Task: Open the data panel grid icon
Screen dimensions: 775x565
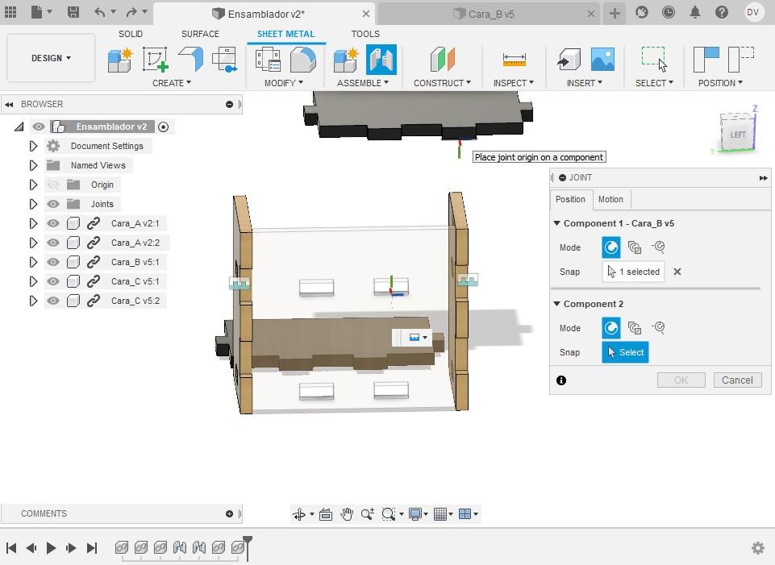Action: coord(10,12)
